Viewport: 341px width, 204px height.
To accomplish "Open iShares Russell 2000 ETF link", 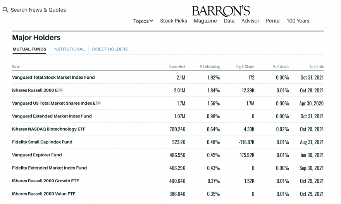I will (x=38, y=90).
